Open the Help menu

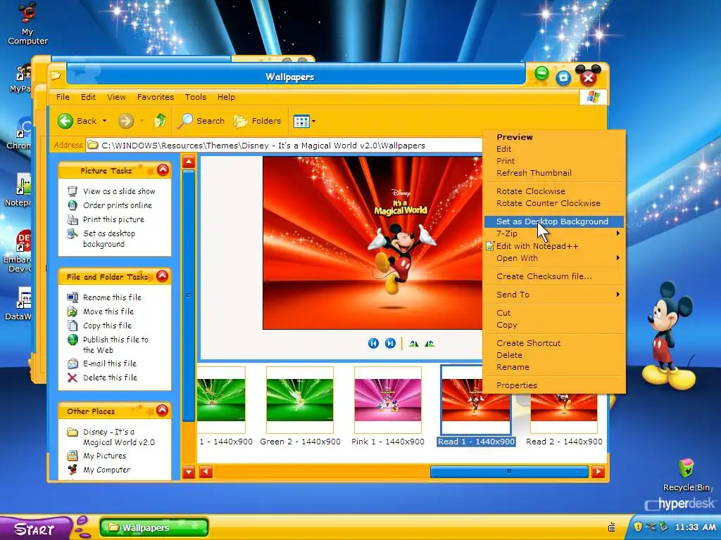click(x=226, y=97)
